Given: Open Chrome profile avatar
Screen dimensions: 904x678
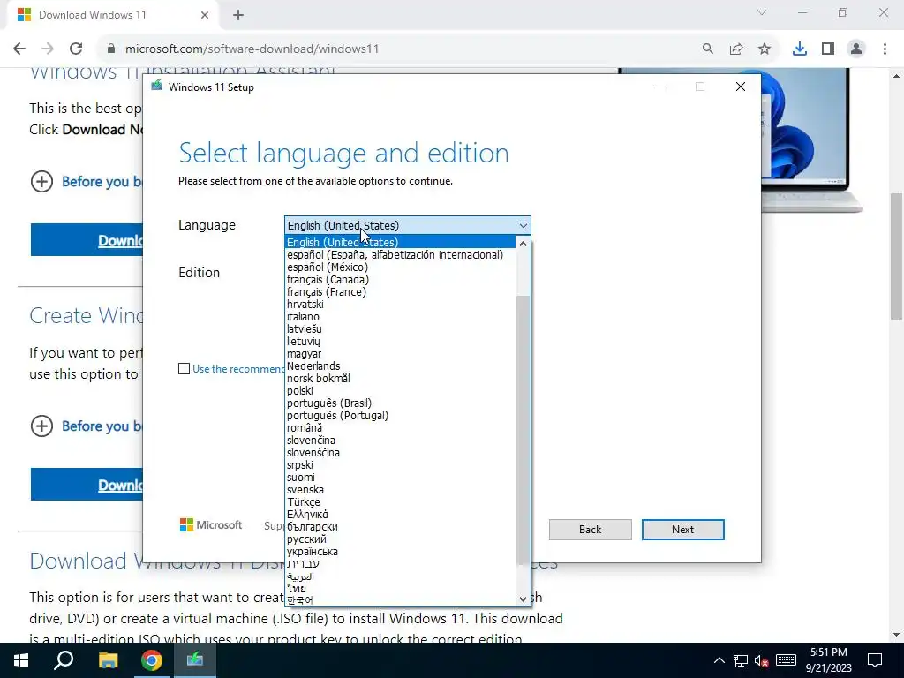Looking at the screenshot, I should click(856, 49).
